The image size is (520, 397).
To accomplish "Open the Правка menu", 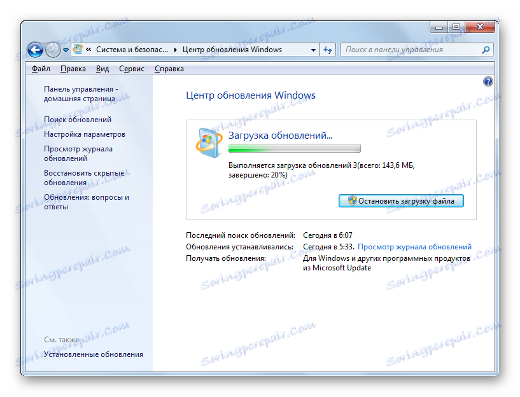I will tap(73, 69).
